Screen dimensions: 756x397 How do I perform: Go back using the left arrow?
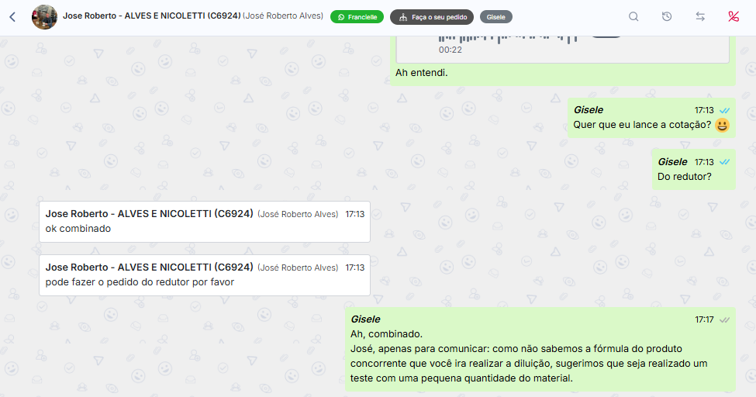[12, 17]
